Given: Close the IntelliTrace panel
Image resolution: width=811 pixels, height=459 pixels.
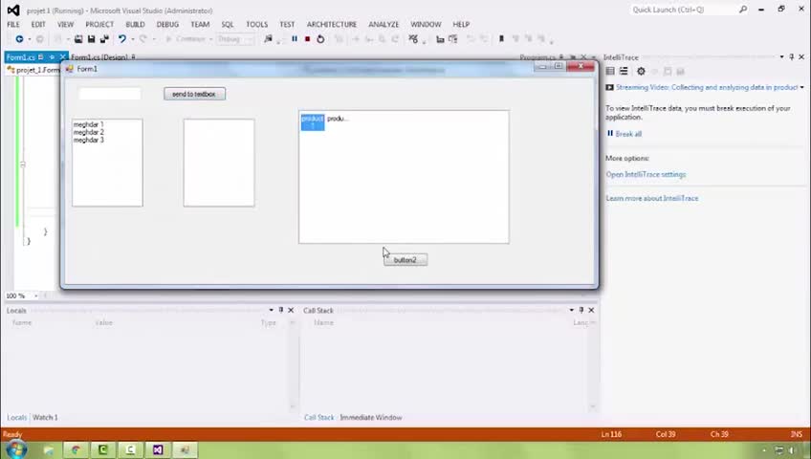Looking at the screenshot, I should [x=801, y=56].
